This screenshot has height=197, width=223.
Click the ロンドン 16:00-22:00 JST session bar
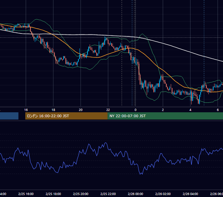(66, 116)
